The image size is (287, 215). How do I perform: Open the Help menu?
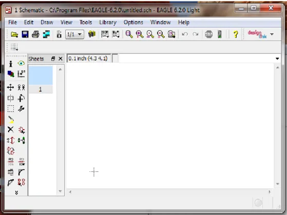[184, 23]
